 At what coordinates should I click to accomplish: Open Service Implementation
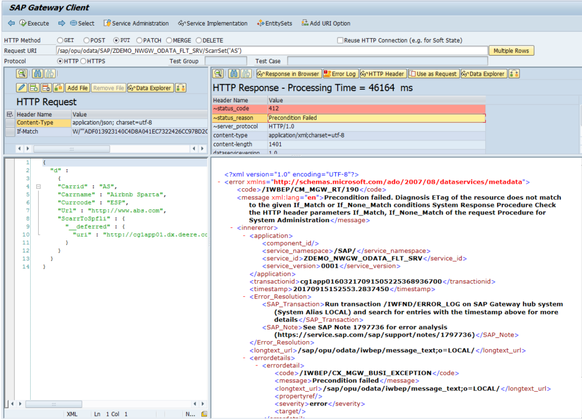click(213, 23)
